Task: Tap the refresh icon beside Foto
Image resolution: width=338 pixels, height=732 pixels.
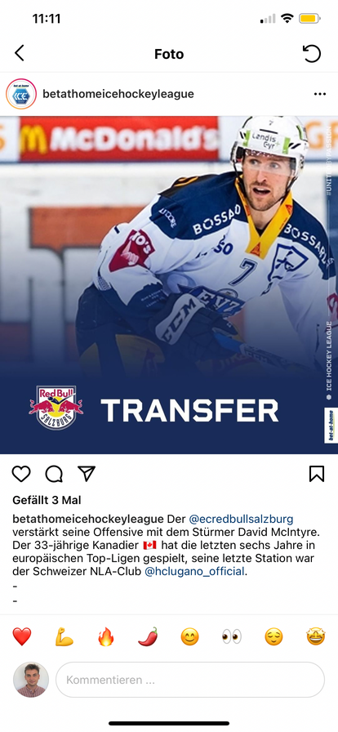Action: point(312,54)
